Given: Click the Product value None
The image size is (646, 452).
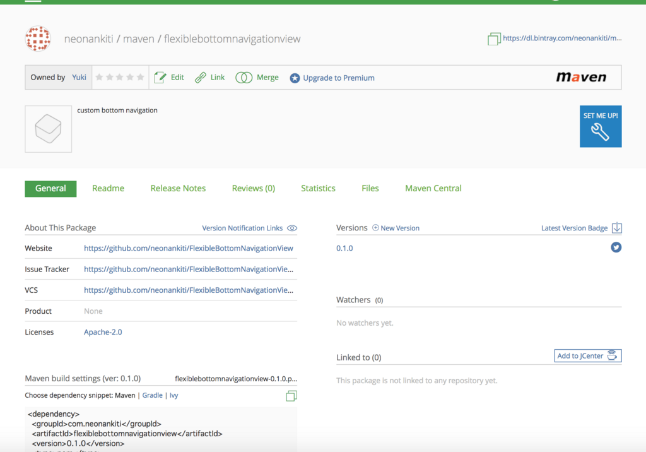Looking at the screenshot, I should [x=93, y=311].
